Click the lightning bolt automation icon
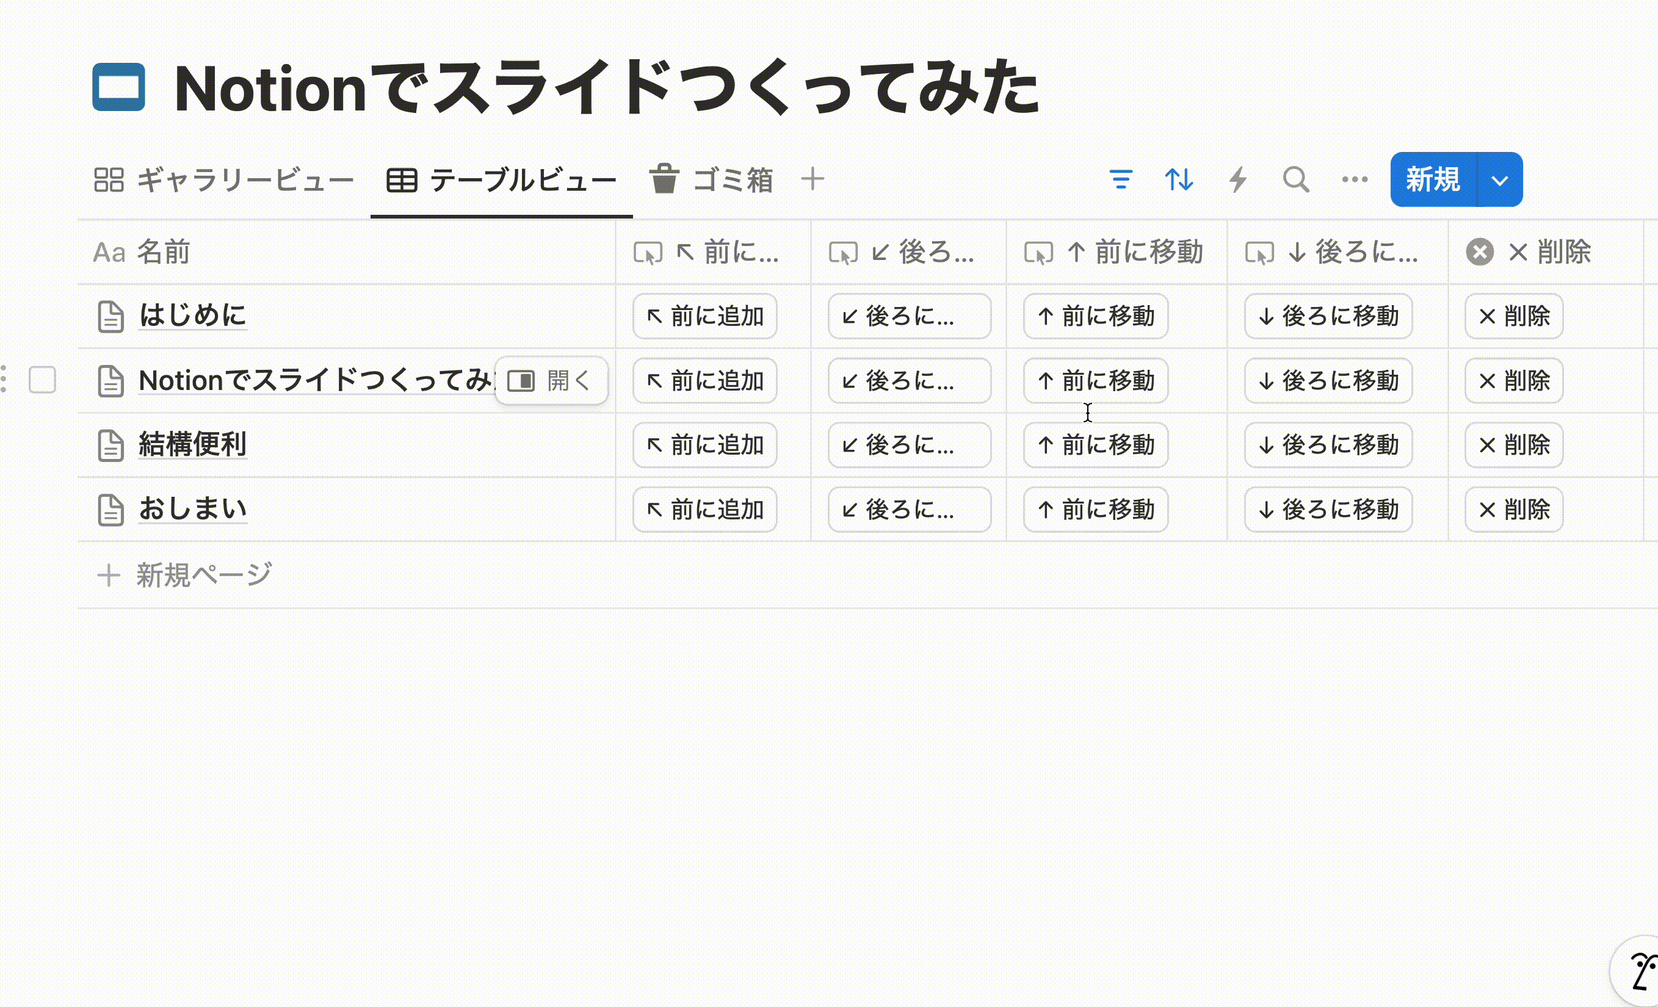1658x1007 pixels. tap(1237, 179)
